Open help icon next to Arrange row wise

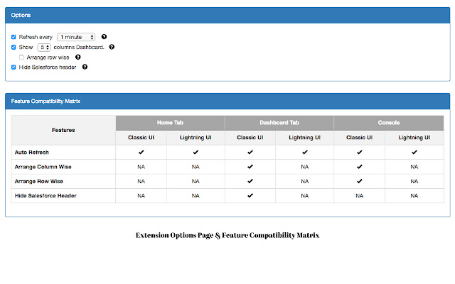point(77,57)
